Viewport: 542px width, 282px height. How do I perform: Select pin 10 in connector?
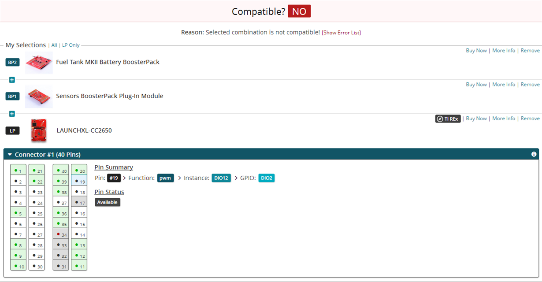pos(19,266)
